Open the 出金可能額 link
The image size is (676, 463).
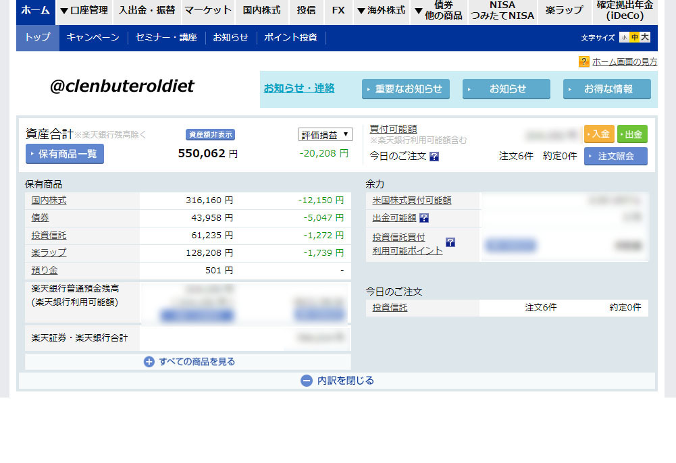coord(394,218)
